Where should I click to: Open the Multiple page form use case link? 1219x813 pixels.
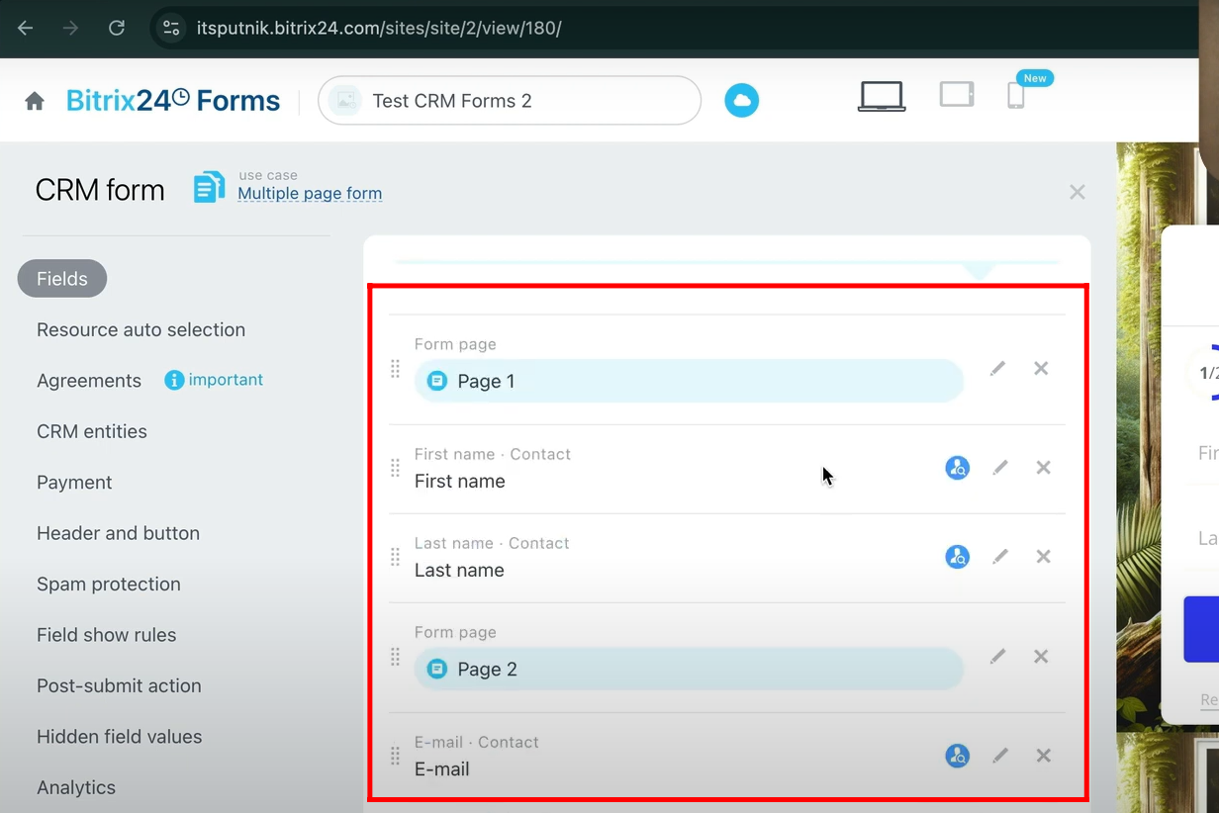coord(310,194)
